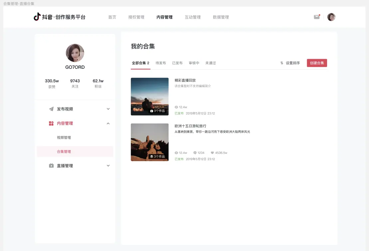Click the sort arrows icon beside 设置排序
Image resolution: width=369 pixels, height=251 pixels.
282,63
